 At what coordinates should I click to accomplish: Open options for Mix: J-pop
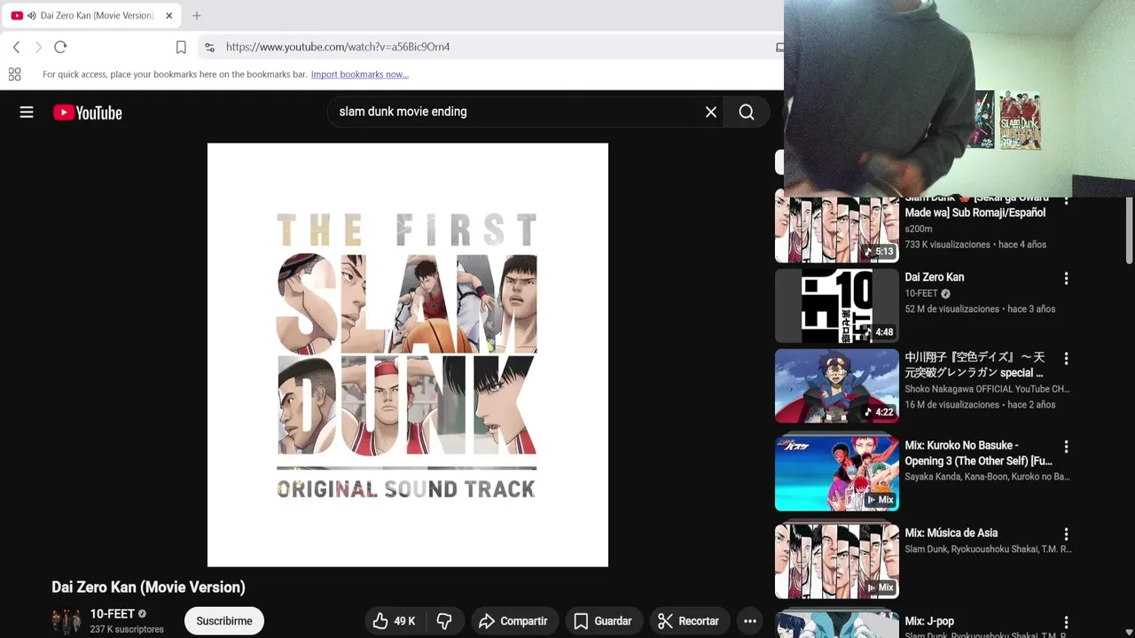(1066, 623)
